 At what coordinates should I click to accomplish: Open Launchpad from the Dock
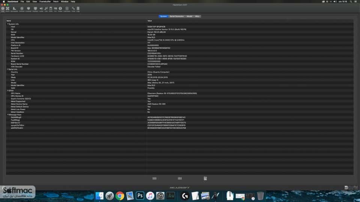coord(110,196)
